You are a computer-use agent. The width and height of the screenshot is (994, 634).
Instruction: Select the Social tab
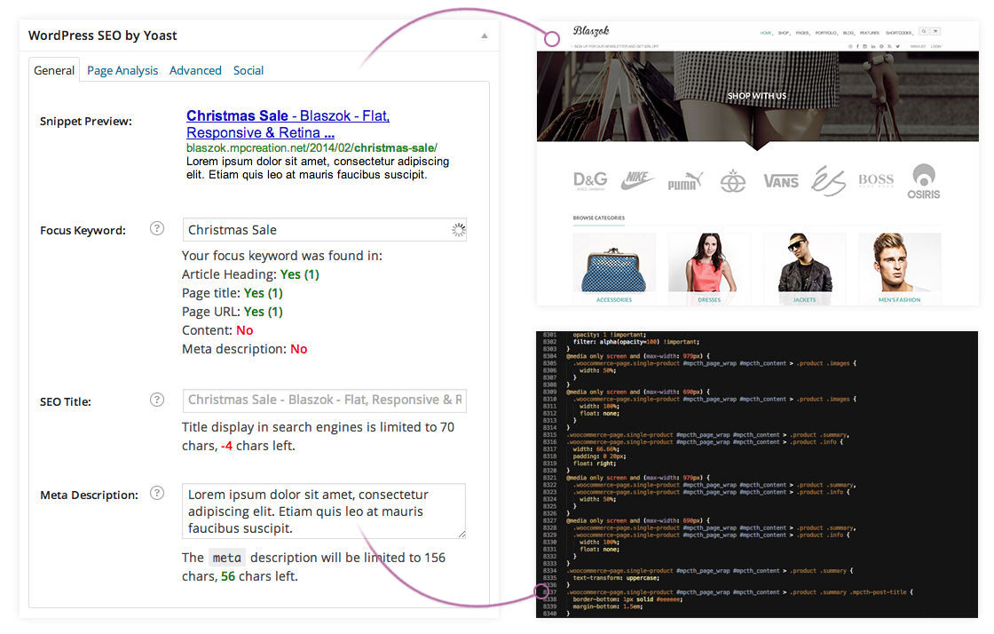pos(248,70)
